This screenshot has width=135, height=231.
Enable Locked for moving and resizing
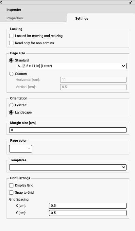coord(11,36)
